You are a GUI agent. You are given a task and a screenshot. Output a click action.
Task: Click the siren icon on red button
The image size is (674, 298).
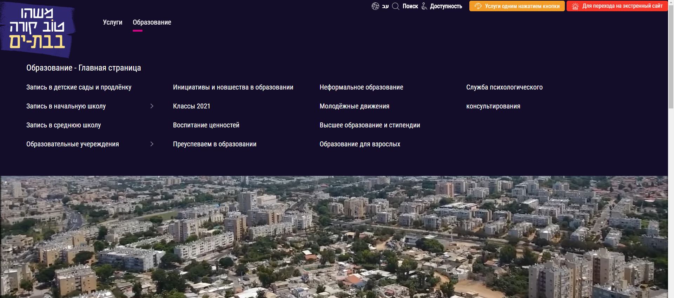[575, 6]
